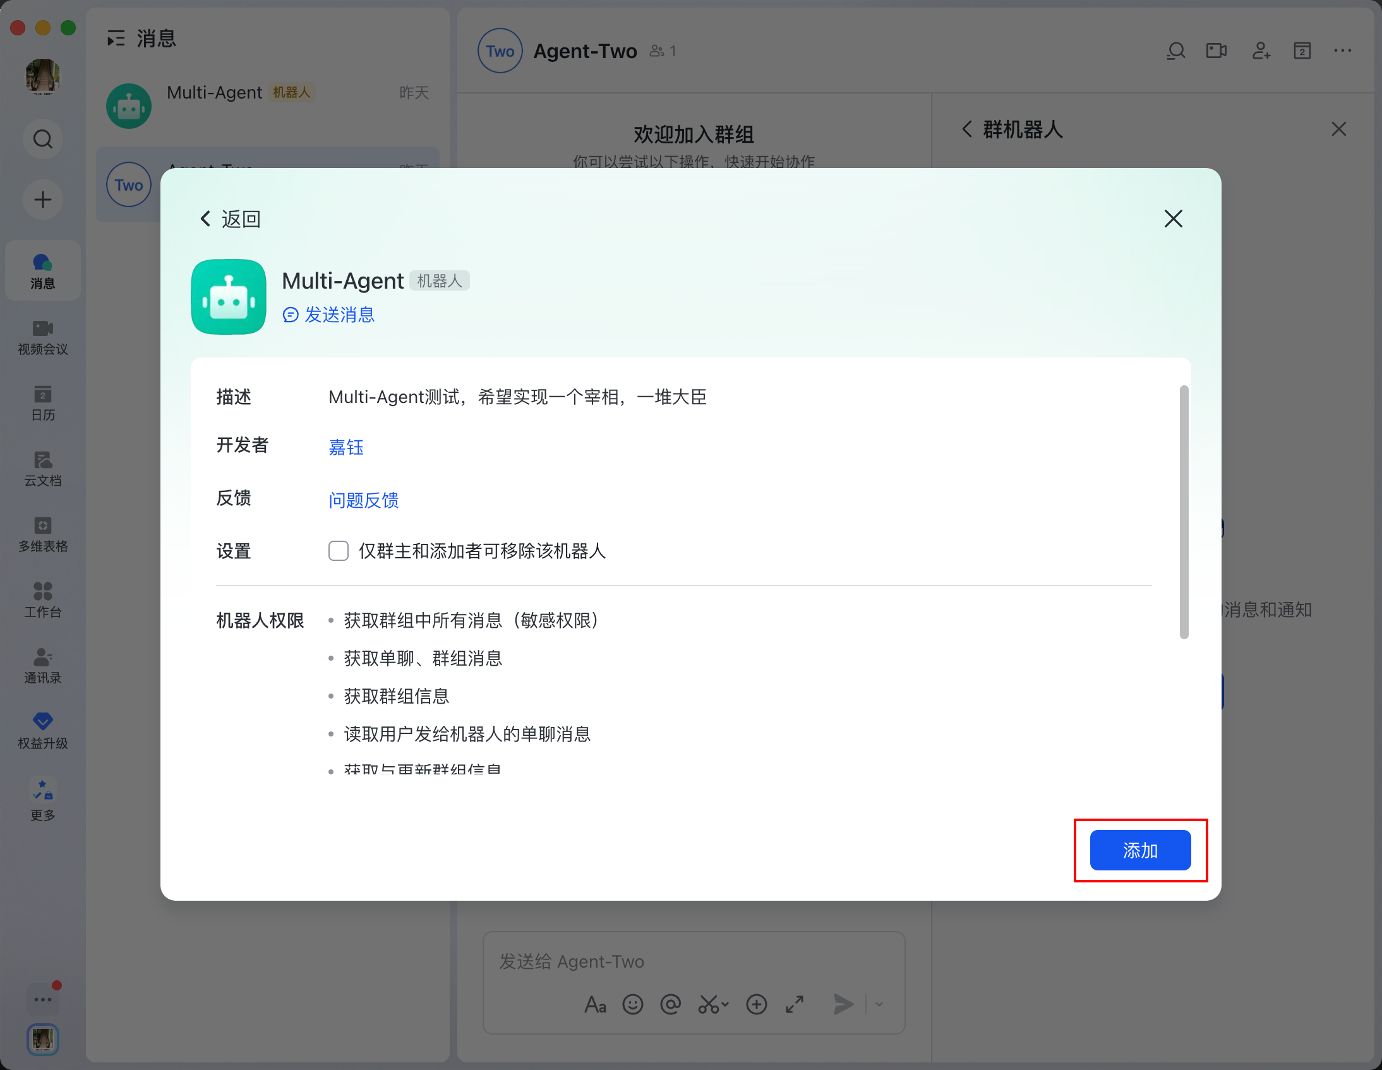Open the 通讯录 contacts section

42,665
